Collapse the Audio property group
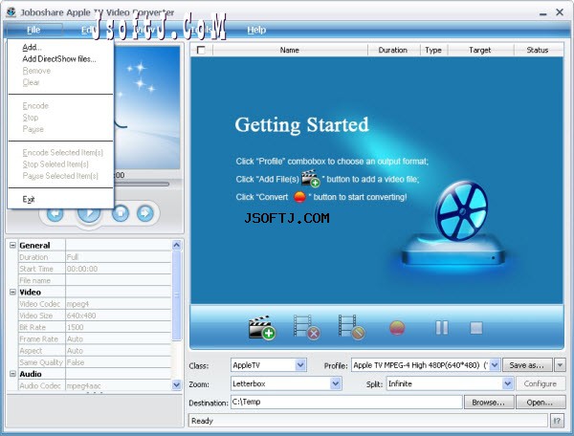 click(12, 374)
